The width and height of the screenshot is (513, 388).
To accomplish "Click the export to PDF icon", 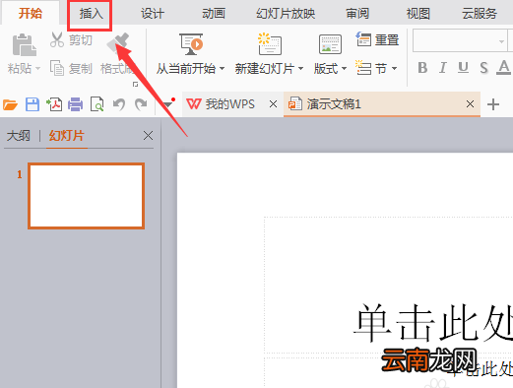I will click(x=54, y=104).
